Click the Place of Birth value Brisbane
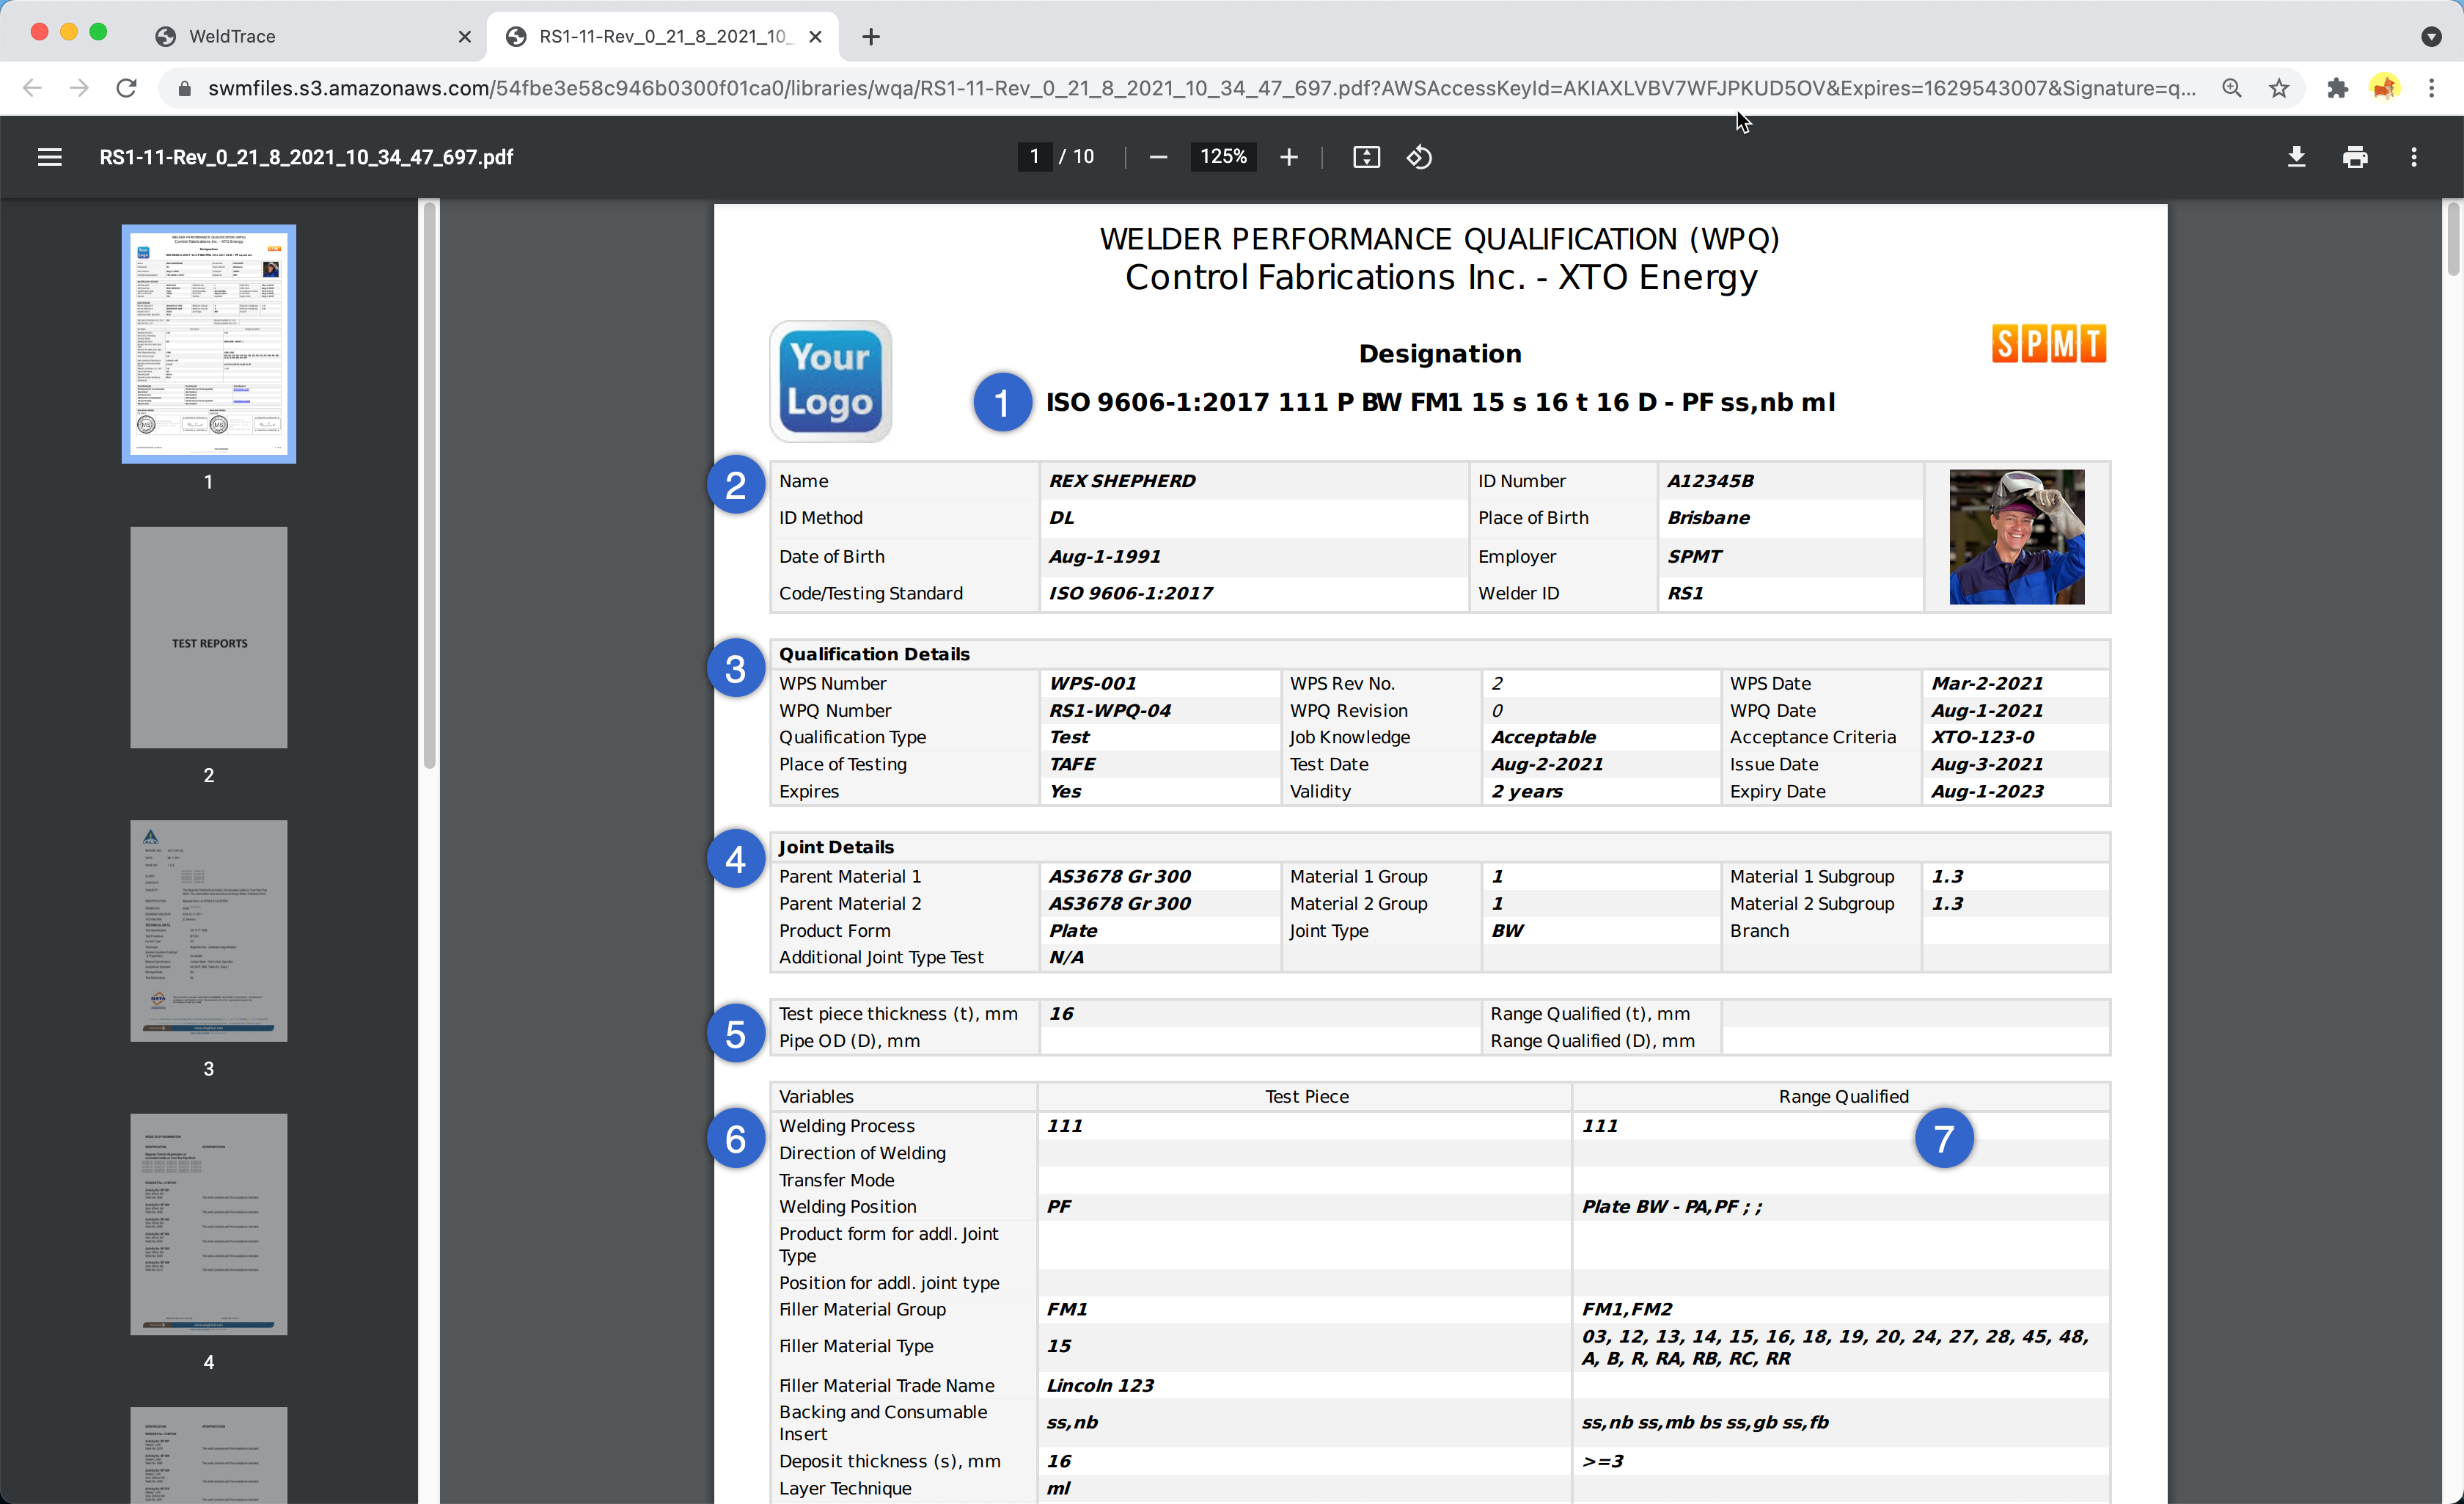The height and width of the screenshot is (1504, 2464). tap(1709, 517)
